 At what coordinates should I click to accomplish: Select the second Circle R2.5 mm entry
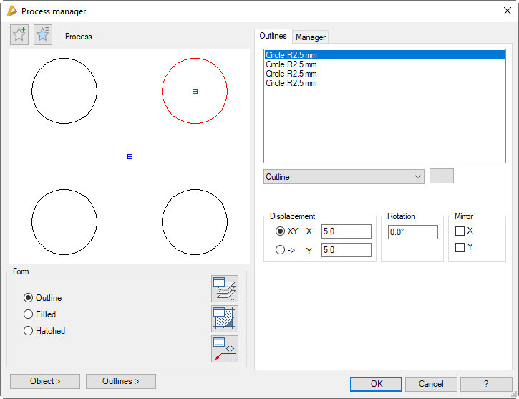(291, 64)
